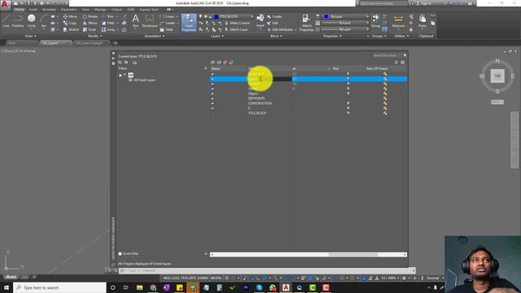This screenshot has height=293, width=521.
Task: Switch to the Express Tools tab
Action: (x=149, y=10)
